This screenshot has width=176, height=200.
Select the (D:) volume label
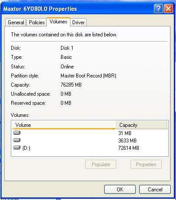click(26, 148)
